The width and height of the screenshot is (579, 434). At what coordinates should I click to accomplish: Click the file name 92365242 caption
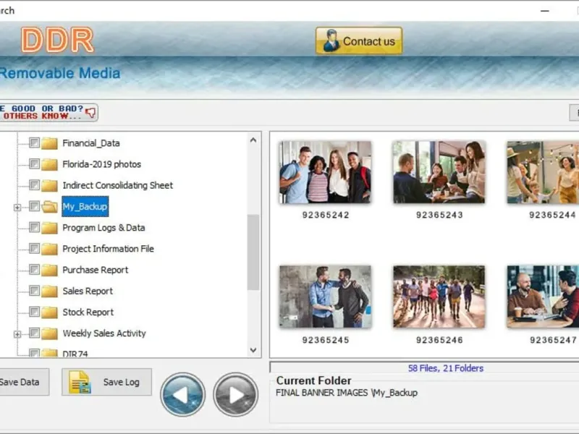pyautogui.click(x=325, y=215)
